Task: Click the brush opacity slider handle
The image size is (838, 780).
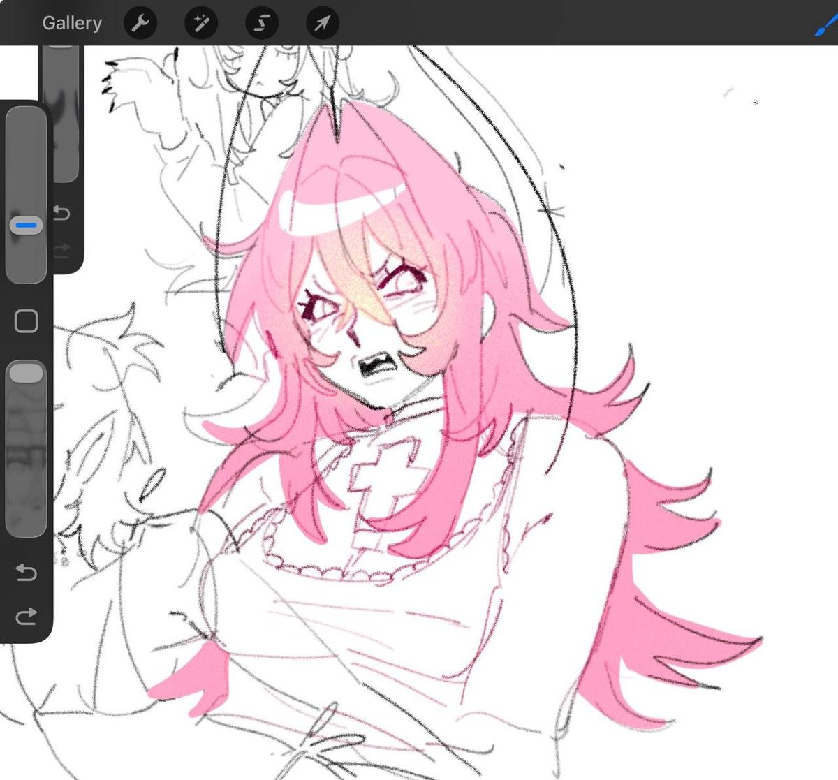Action: click(x=27, y=372)
